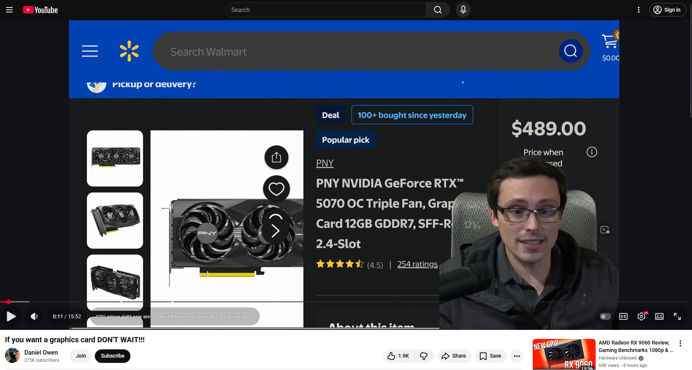Share this video
The height and width of the screenshot is (370, 692).
[454, 356]
